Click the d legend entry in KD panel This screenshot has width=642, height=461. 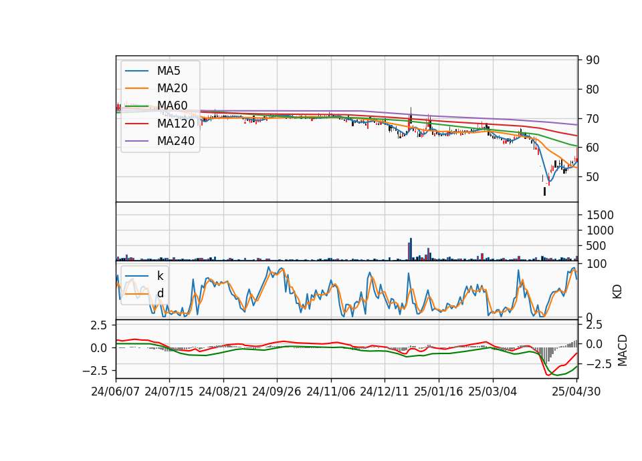click(x=160, y=293)
